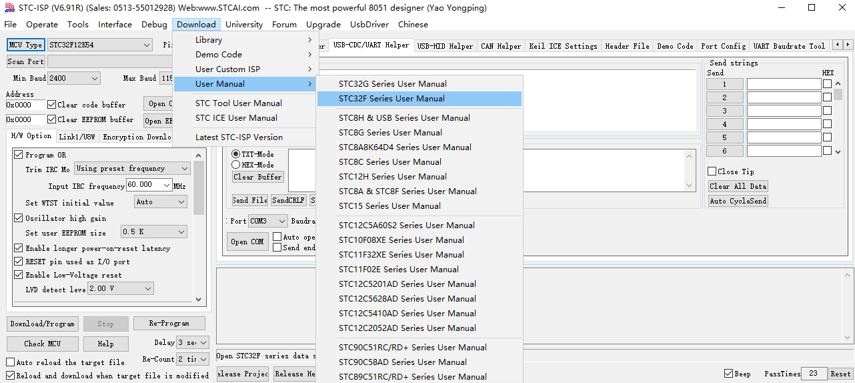Check HEX box for send string 1

828,84
